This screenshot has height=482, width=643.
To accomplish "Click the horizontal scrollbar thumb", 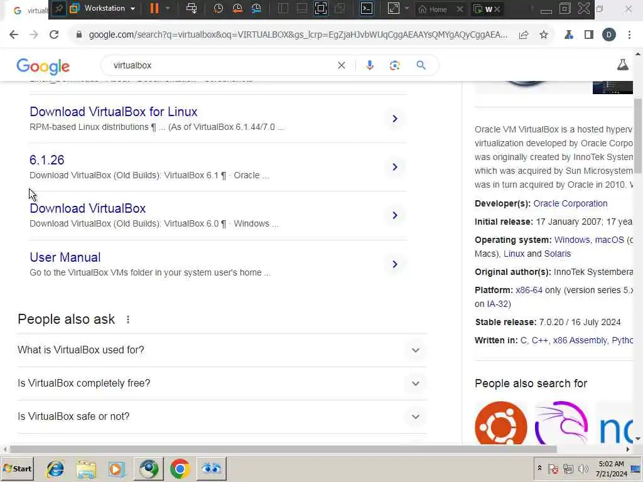I will click(x=283, y=449).
